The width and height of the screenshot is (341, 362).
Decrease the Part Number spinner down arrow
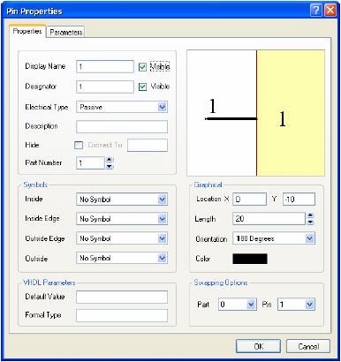click(x=110, y=166)
